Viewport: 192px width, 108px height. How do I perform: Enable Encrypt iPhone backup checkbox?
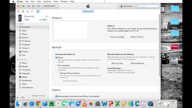(59, 73)
